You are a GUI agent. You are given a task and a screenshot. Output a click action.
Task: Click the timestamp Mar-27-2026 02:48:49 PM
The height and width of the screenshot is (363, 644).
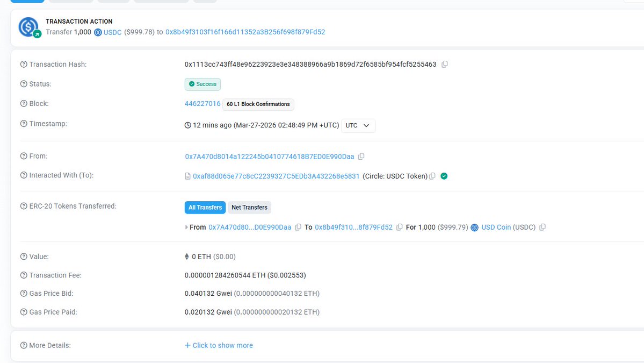pyautogui.click(x=287, y=125)
